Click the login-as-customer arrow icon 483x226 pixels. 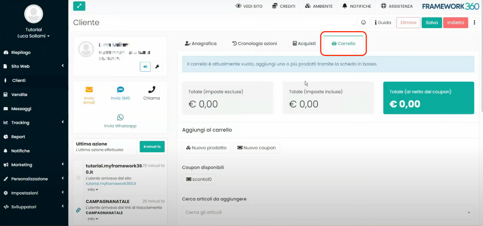145,67
